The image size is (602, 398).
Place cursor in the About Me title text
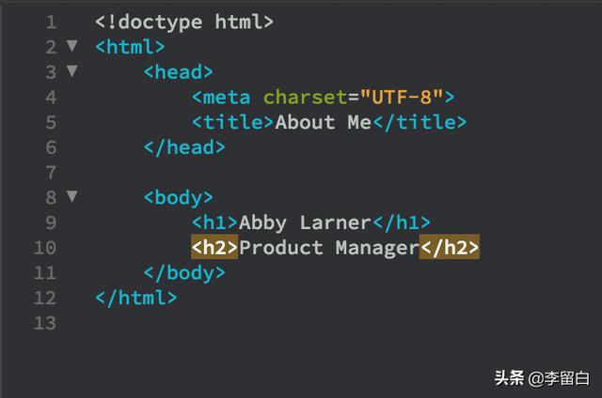[x=323, y=122]
